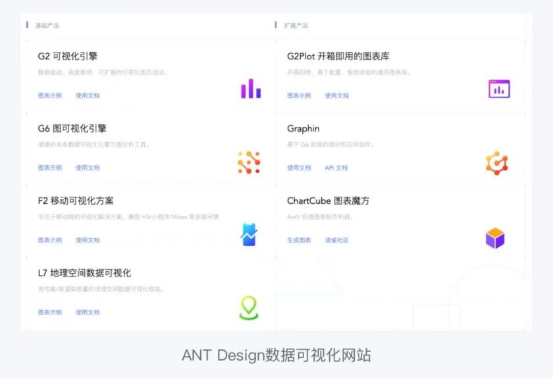Click the G6 orange node graph icon

[249, 163]
